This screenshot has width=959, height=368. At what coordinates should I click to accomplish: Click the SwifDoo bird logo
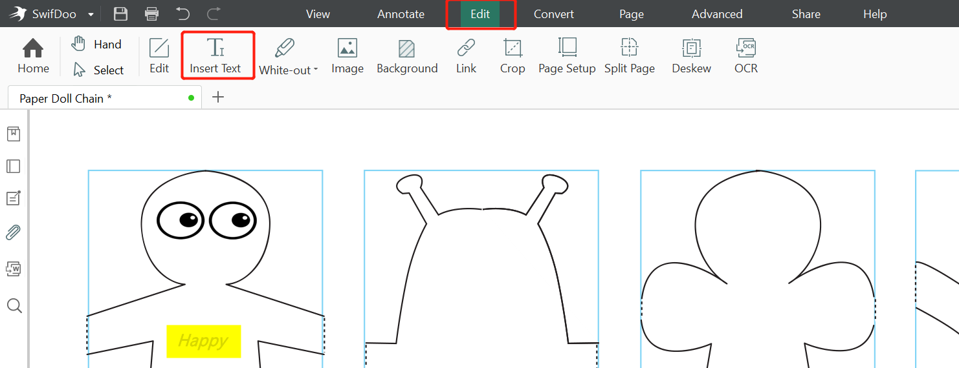tap(17, 14)
